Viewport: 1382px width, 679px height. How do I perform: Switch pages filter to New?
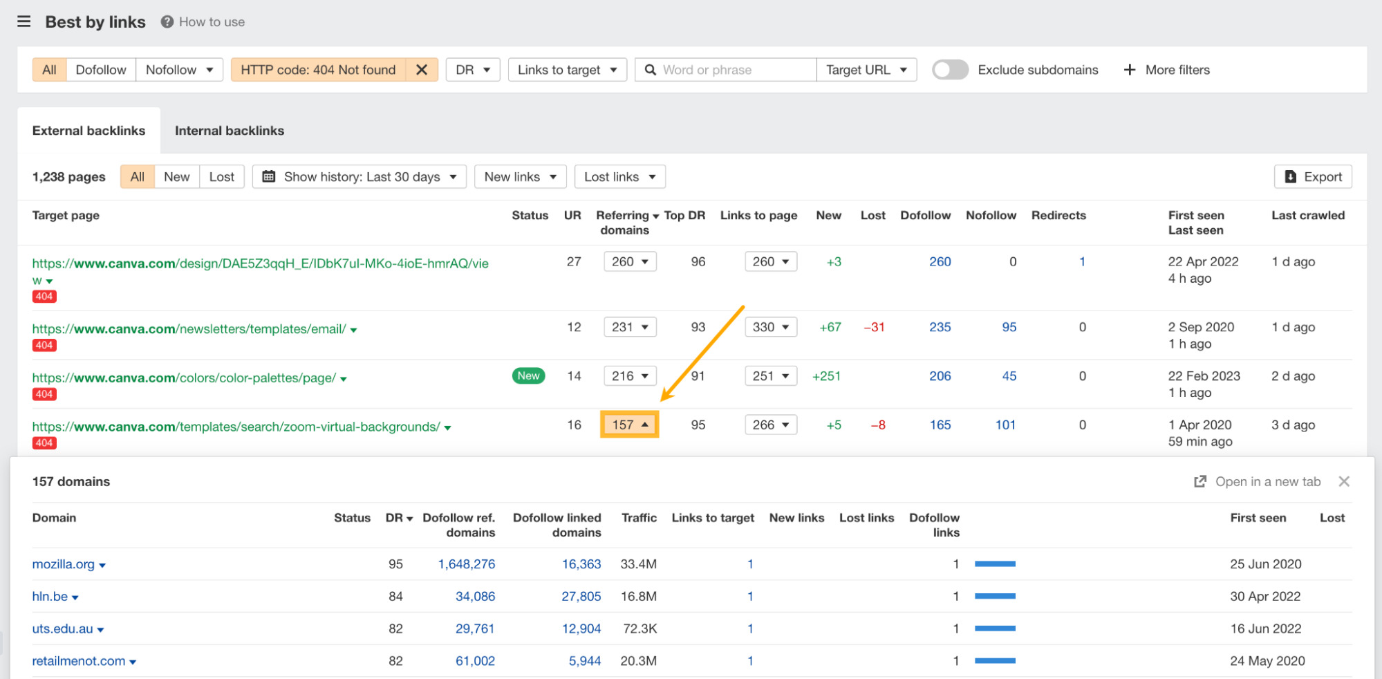tap(176, 176)
